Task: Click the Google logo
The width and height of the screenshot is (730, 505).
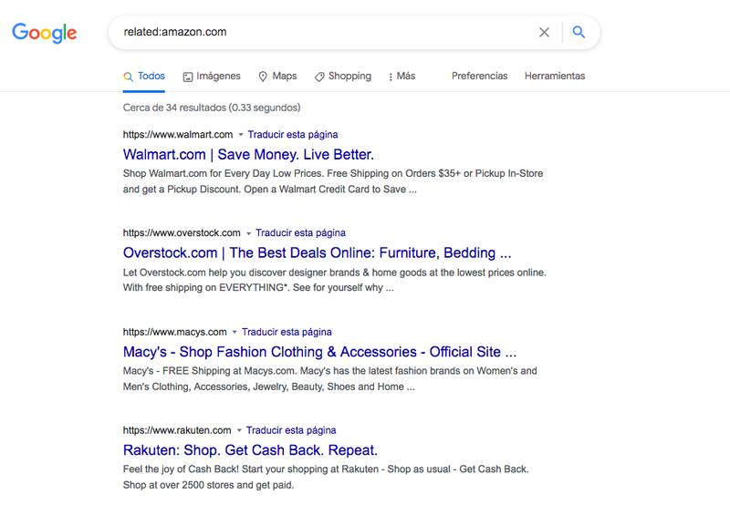Action: (x=44, y=33)
